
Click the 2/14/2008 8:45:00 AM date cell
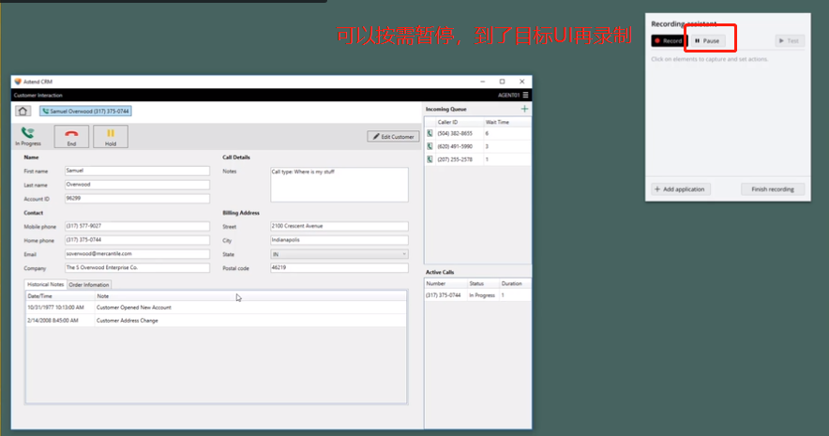tap(53, 321)
